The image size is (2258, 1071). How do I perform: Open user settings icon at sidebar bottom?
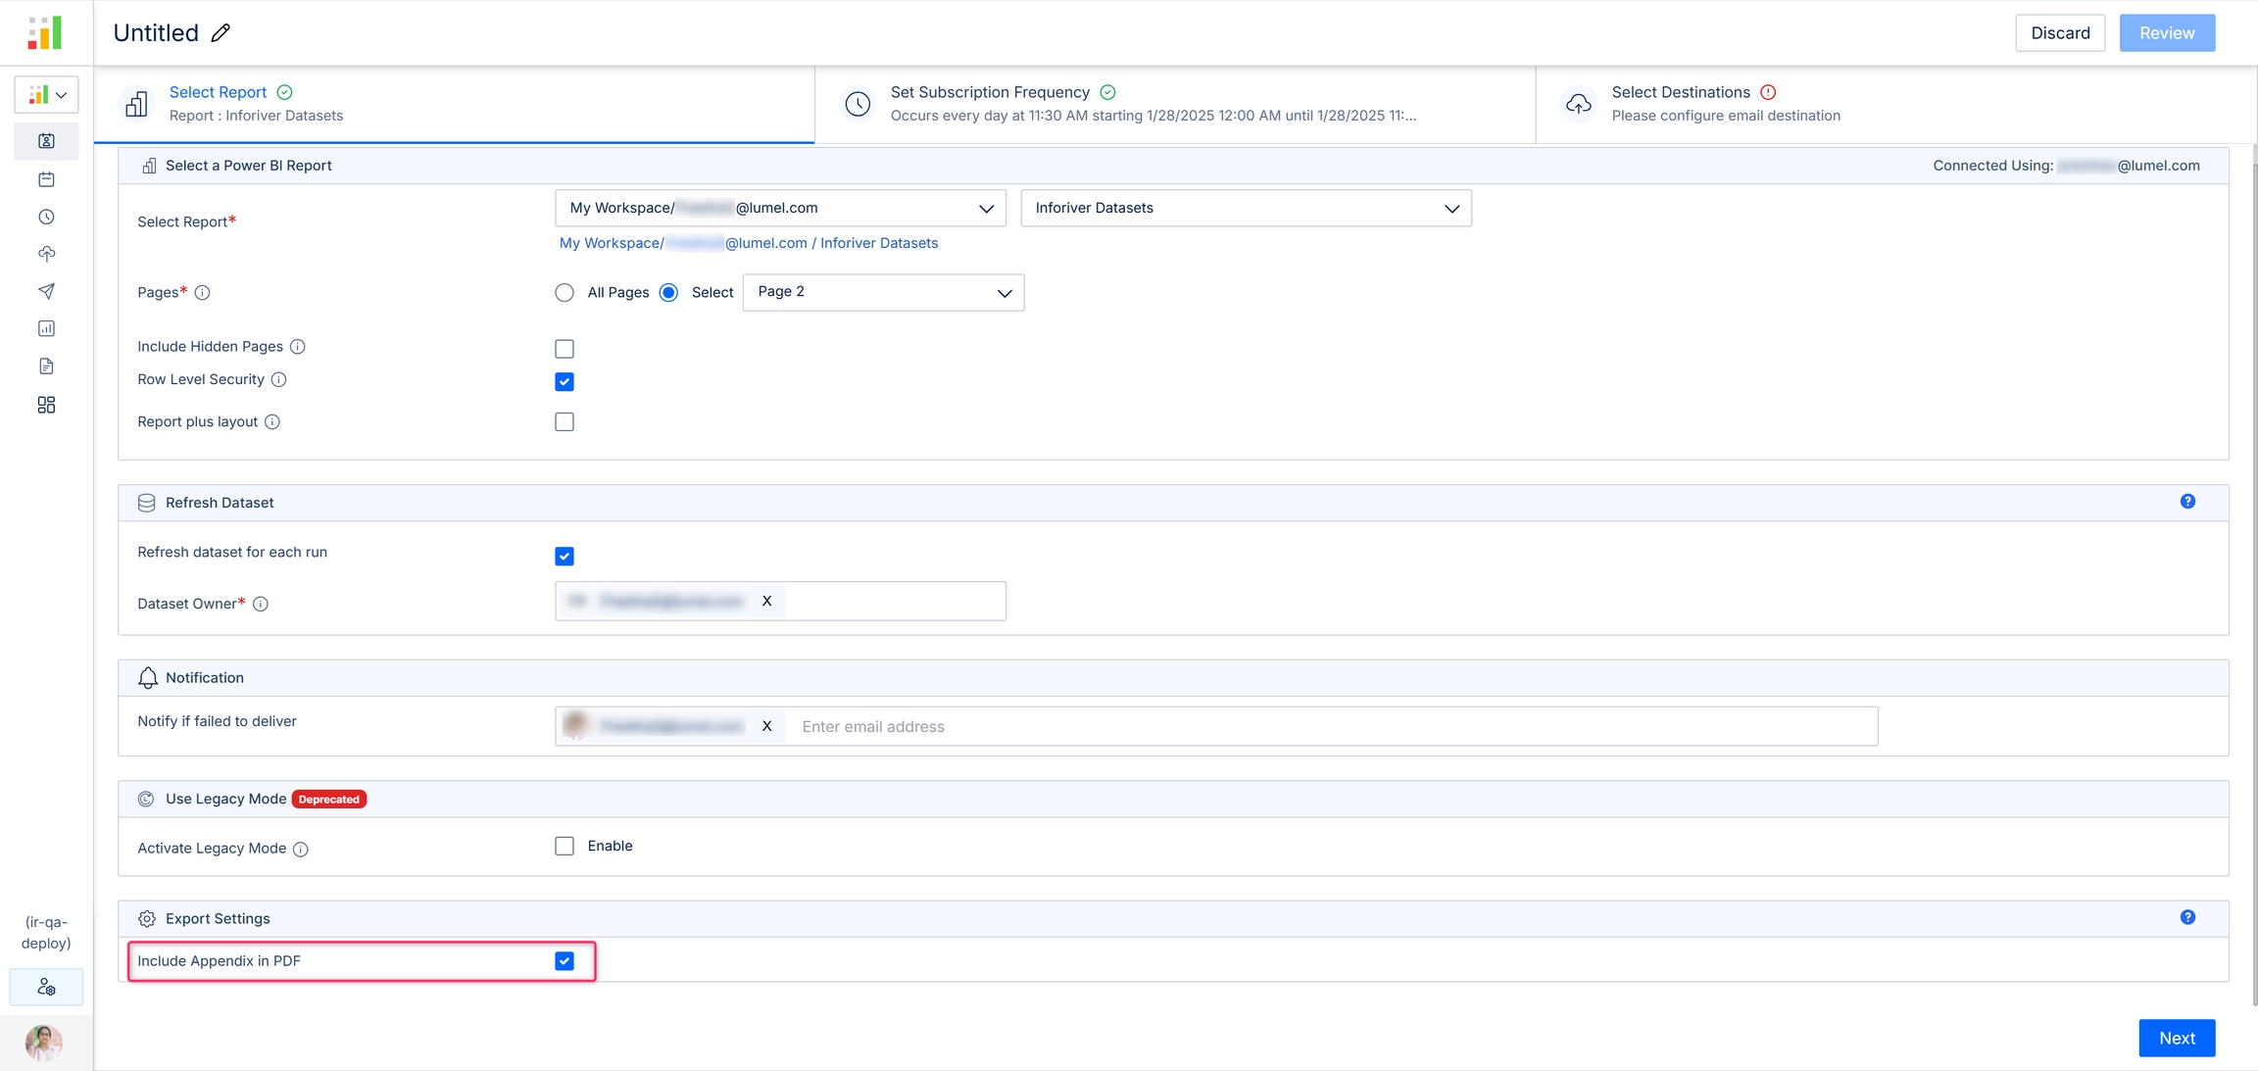(46, 987)
